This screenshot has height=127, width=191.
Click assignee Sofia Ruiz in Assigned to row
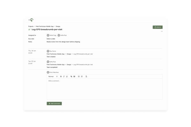coord(62,35)
